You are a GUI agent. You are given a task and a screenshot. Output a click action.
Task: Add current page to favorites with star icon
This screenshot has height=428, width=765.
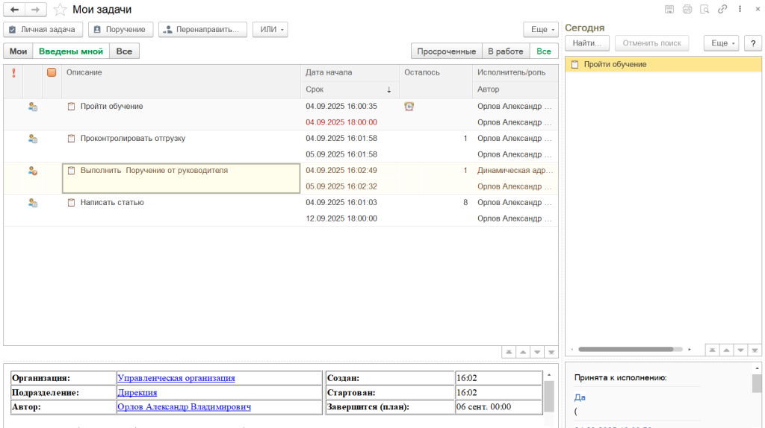pos(60,10)
